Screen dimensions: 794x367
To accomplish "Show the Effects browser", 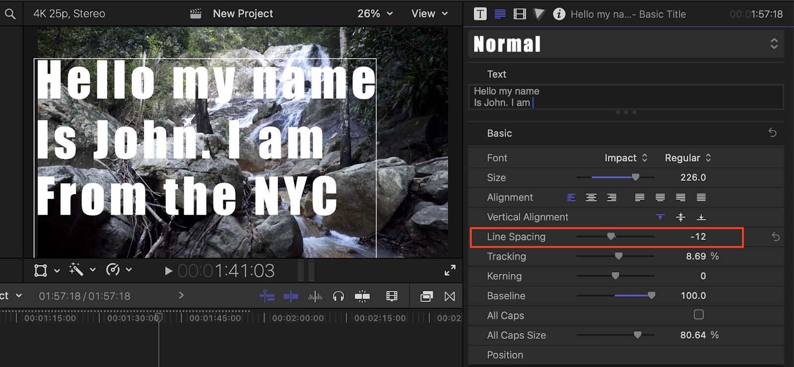I will (x=426, y=296).
